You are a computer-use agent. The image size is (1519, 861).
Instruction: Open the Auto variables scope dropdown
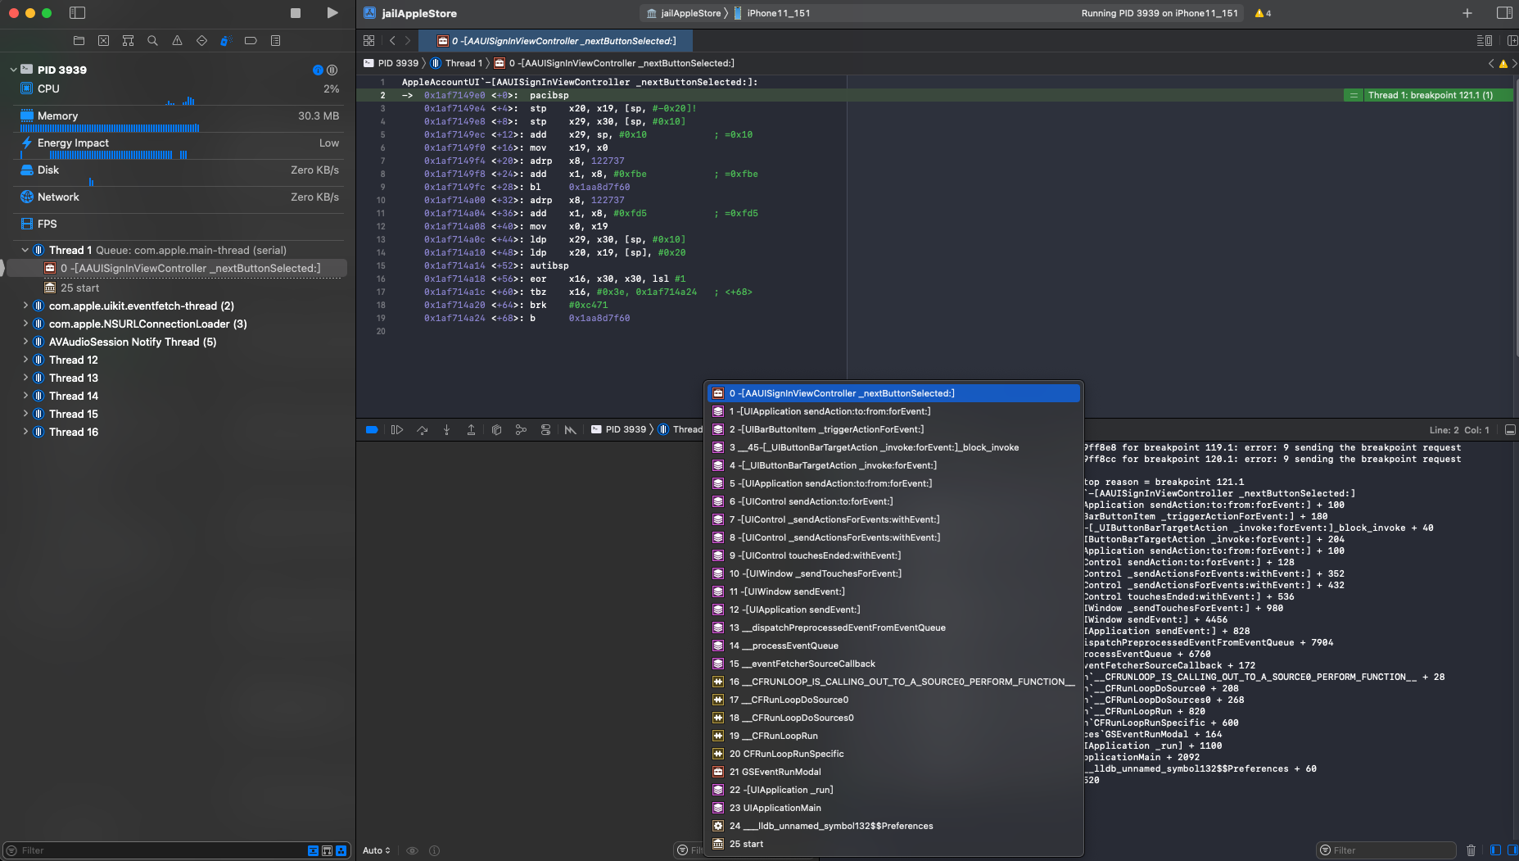tap(377, 850)
